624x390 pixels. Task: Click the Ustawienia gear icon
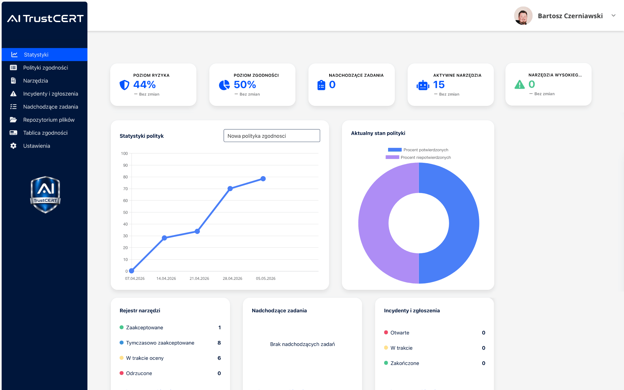(13, 146)
